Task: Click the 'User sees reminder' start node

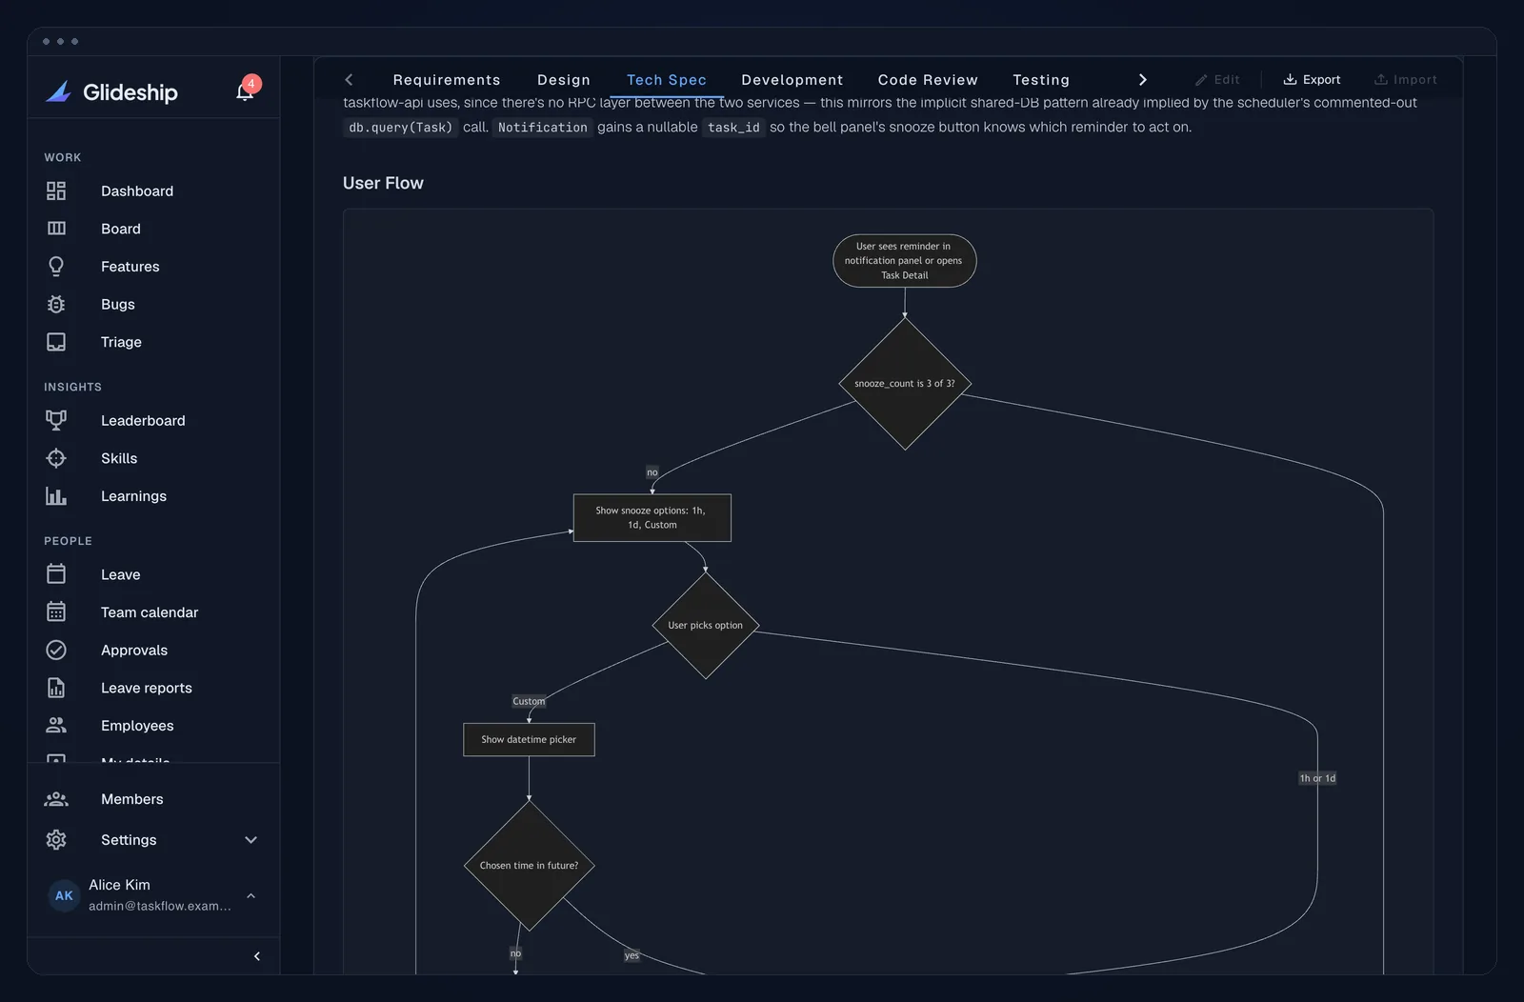Action: click(x=905, y=261)
